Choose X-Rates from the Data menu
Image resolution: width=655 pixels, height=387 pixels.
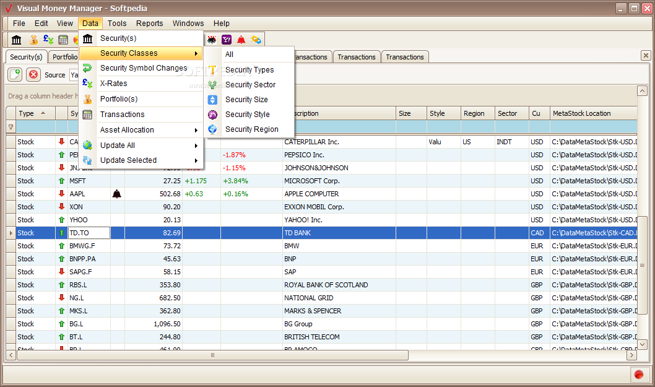click(x=141, y=83)
